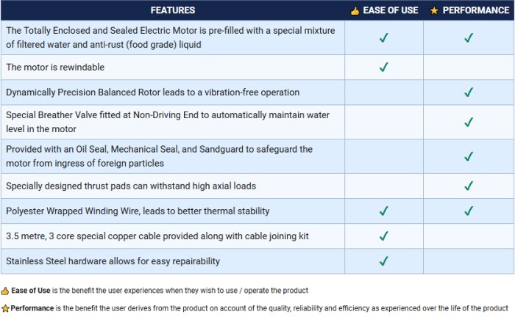Click the star icon in the bottom legend

coord(5,308)
